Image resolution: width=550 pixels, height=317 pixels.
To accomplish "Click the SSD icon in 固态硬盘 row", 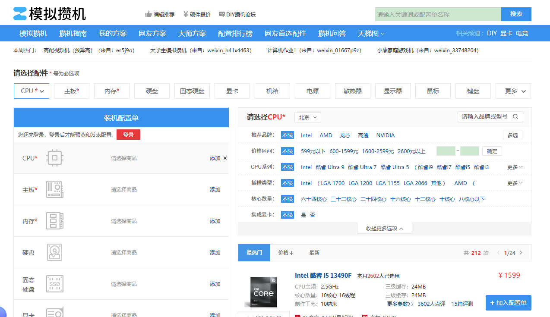I will pyautogui.click(x=55, y=283).
